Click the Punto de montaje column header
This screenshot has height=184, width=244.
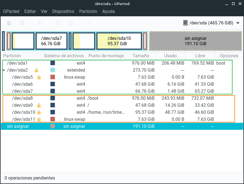coord(106,56)
